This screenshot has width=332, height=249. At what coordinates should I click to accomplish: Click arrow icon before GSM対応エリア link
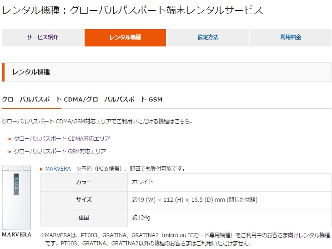(x=10, y=152)
